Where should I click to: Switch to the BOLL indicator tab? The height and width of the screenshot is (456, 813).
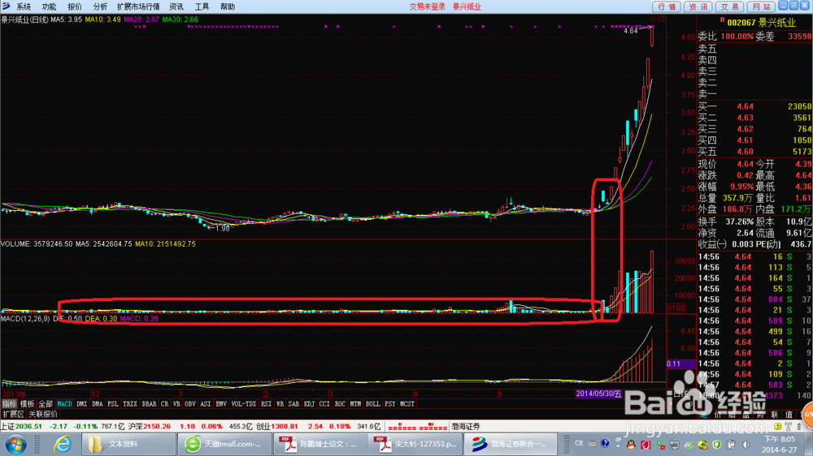click(x=372, y=404)
